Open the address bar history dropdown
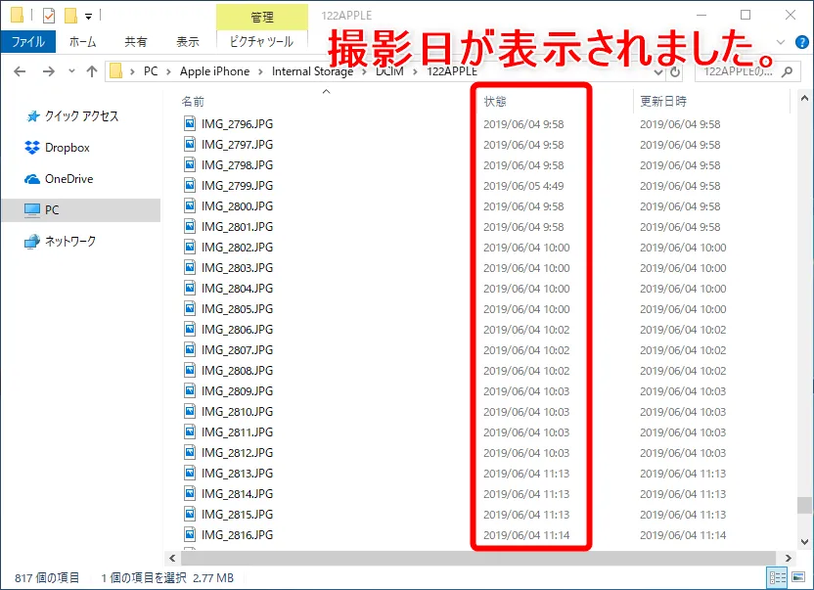Image resolution: width=814 pixels, height=590 pixels. [658, 72]
